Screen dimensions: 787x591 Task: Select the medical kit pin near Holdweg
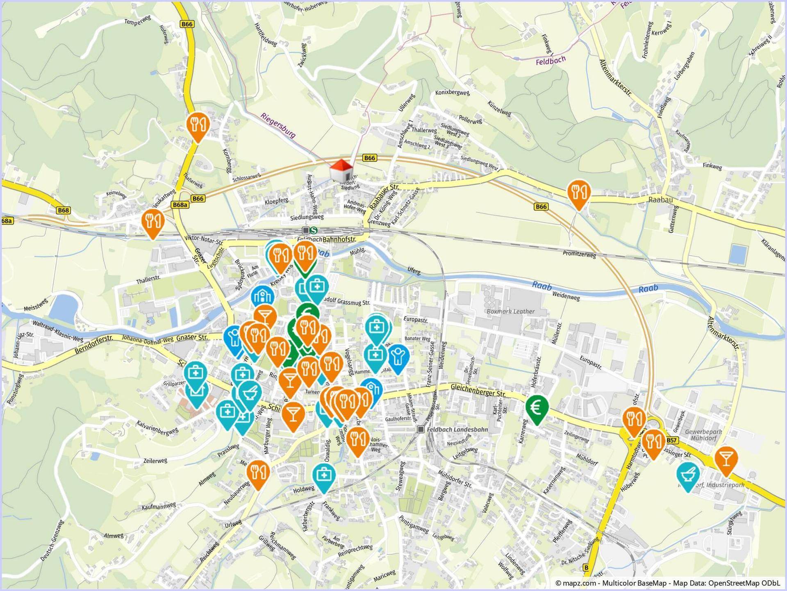324,475
